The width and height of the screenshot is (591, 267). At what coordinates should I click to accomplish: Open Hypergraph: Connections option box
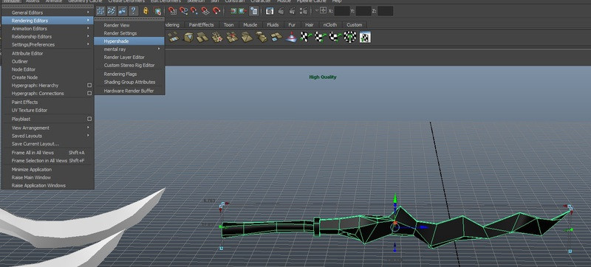89,93
